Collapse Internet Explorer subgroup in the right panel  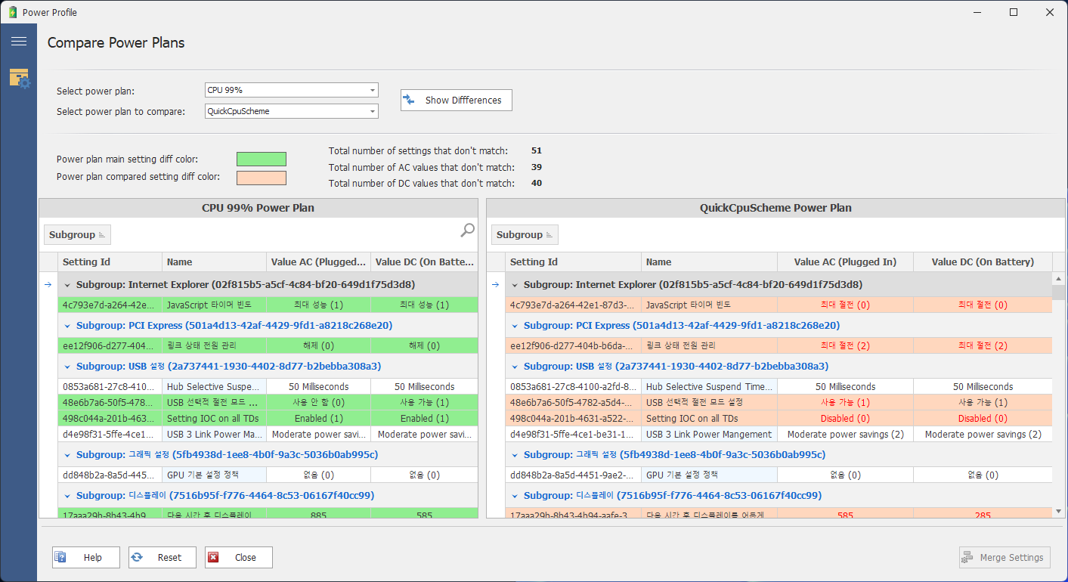click(x=515, y=286)
